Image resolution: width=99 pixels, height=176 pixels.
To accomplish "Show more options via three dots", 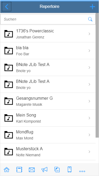I will coord(82,171).
